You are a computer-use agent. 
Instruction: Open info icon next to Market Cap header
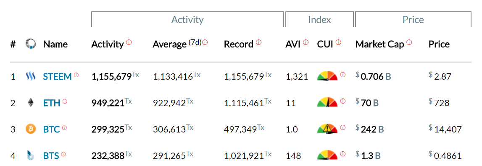click(409, 42)
